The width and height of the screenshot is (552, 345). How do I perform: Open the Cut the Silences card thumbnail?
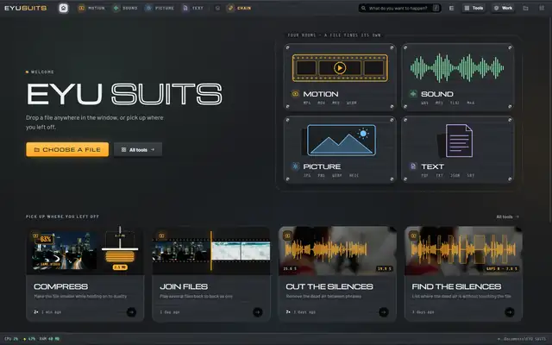(x=337, y=251)
